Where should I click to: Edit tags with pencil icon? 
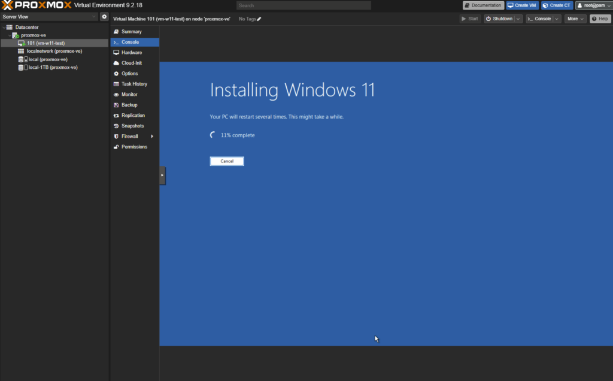coord(259,19)
